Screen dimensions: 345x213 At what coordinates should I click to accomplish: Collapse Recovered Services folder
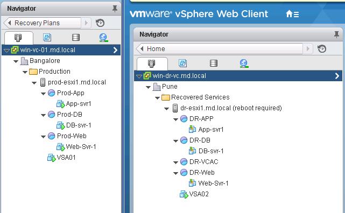click(157, 98)
